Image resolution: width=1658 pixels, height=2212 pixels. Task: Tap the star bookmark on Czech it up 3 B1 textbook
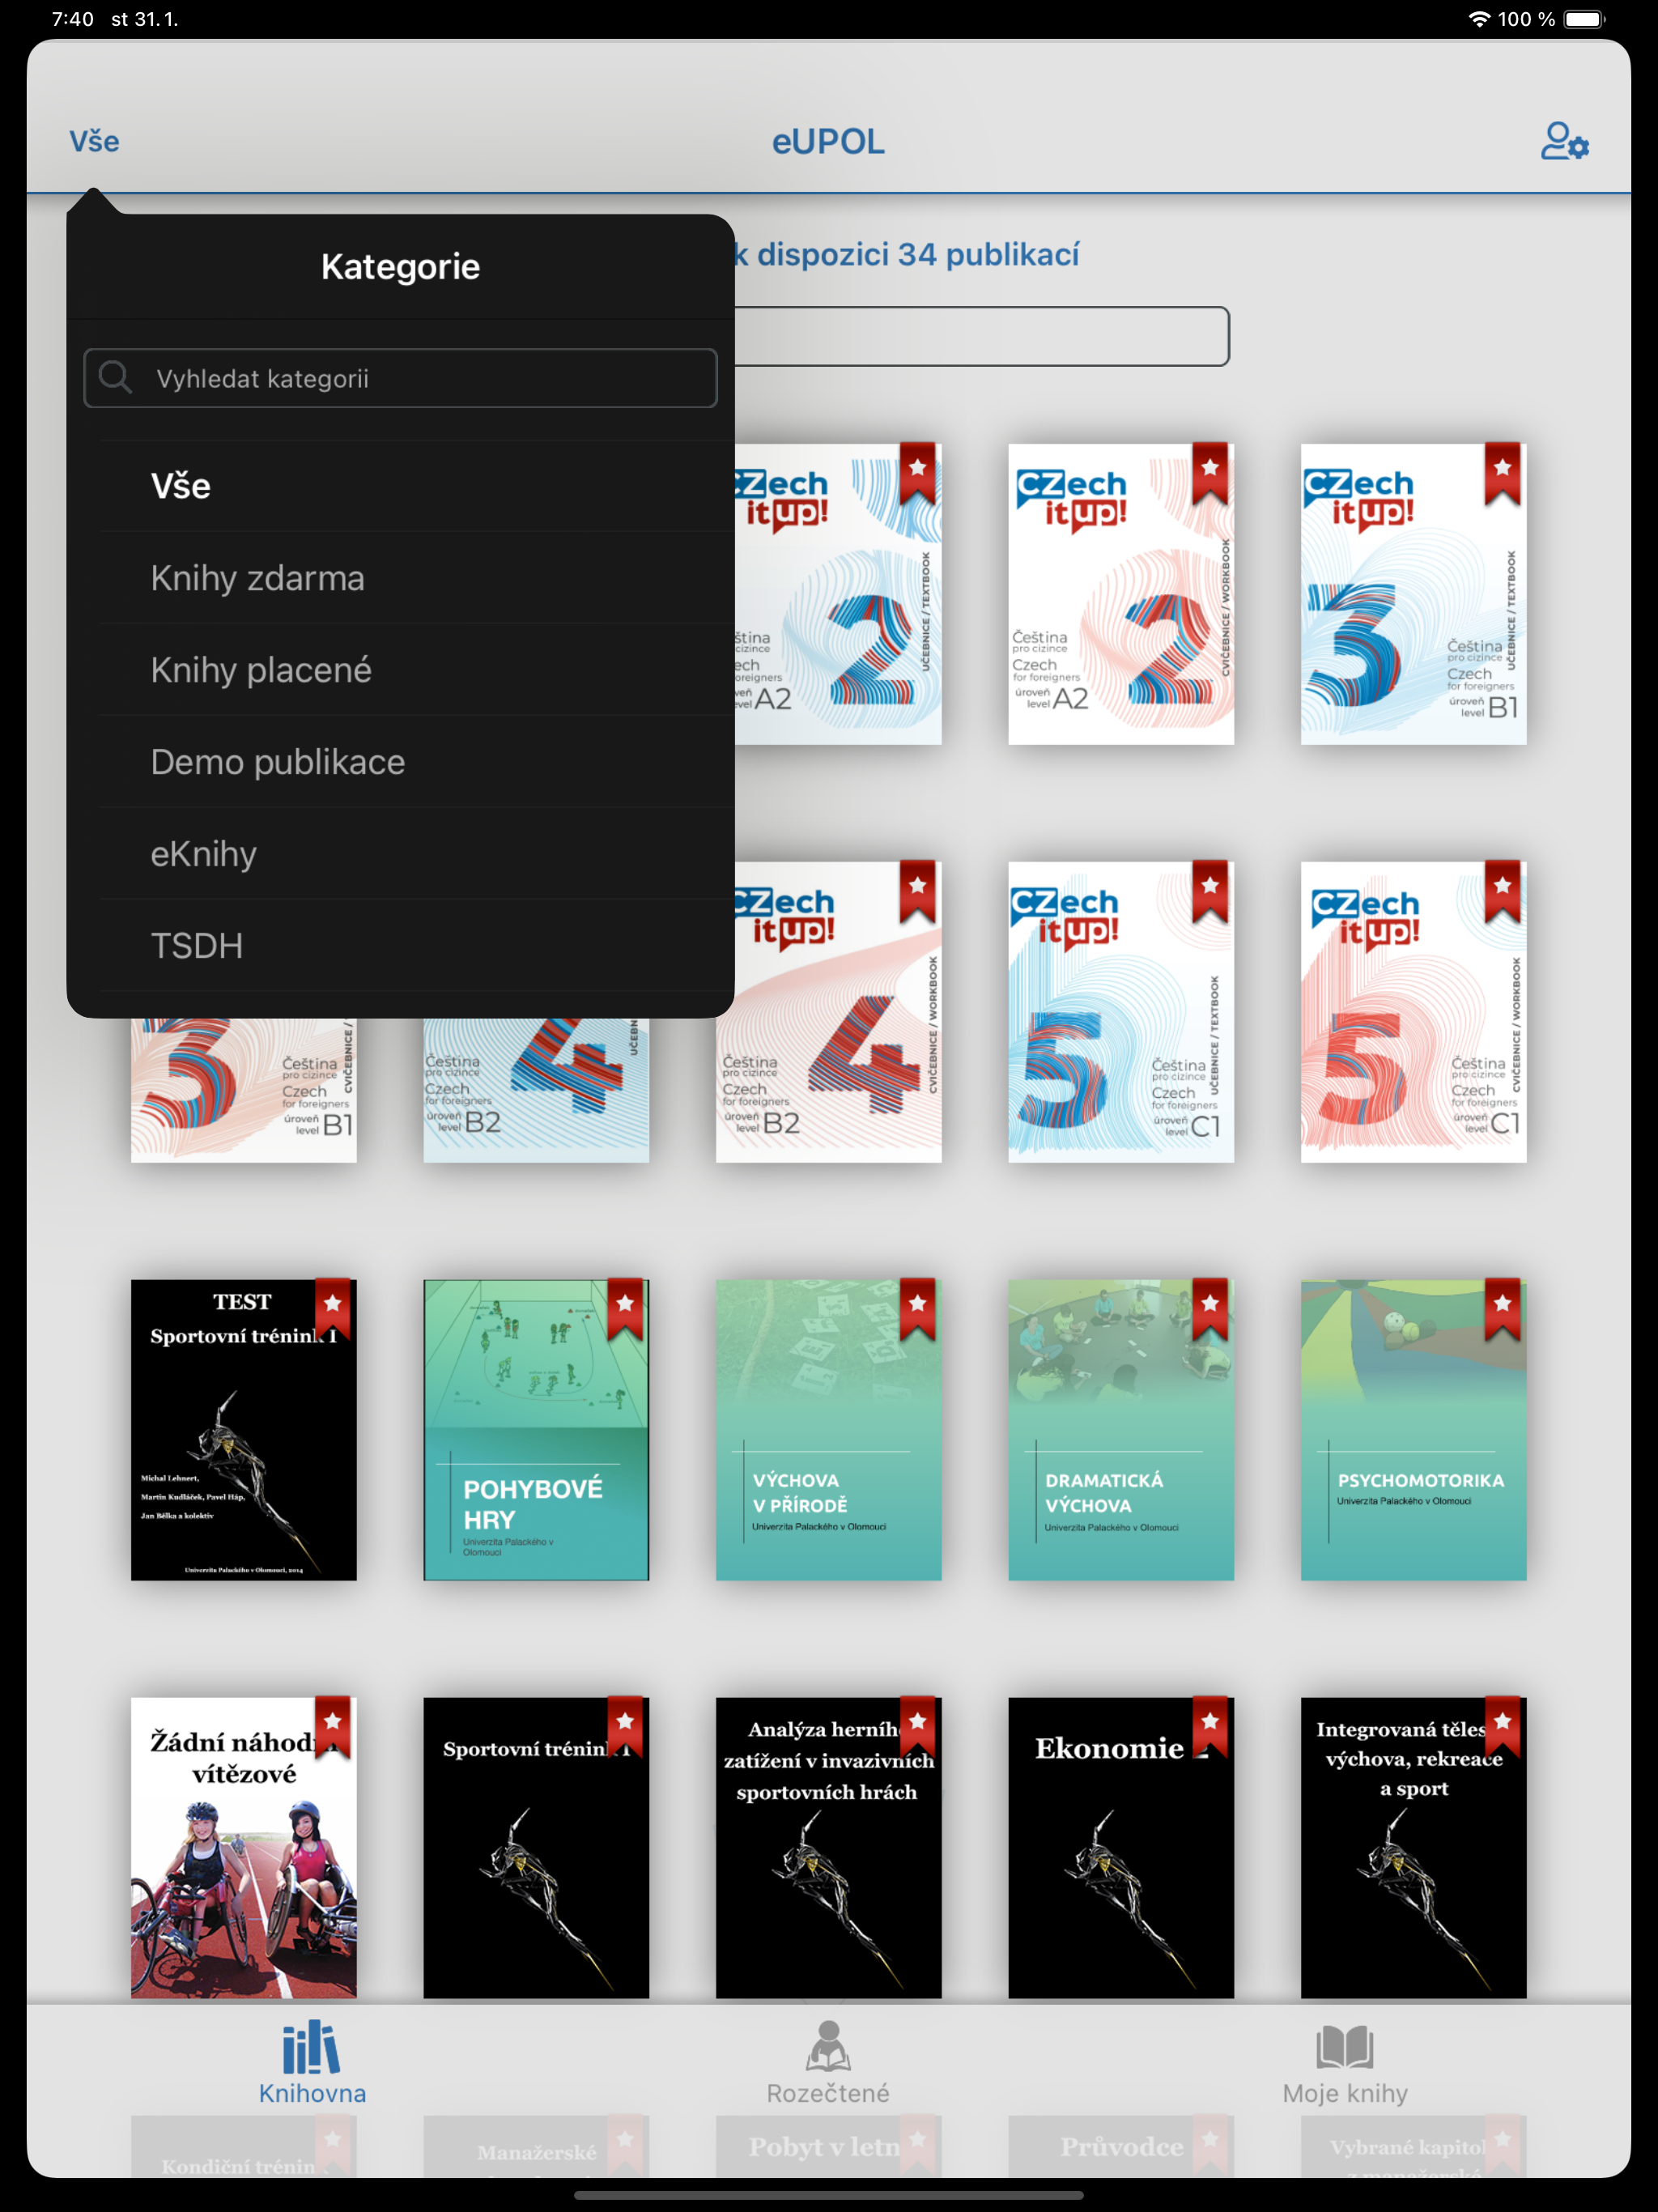click(1502, 472)
